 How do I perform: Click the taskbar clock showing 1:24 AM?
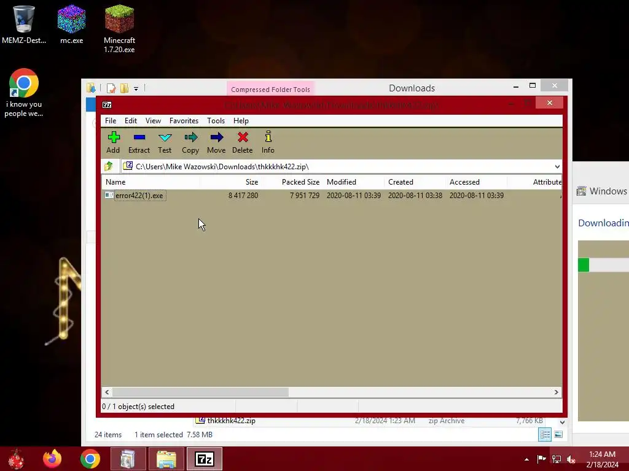coord(602,459)
